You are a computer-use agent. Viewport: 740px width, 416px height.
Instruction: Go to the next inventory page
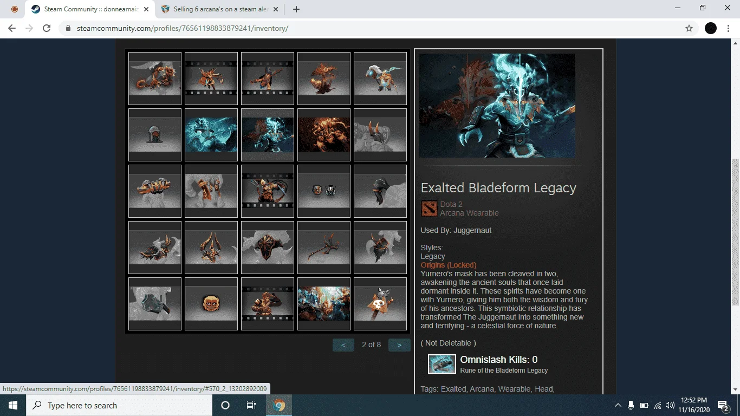point(399,344)
